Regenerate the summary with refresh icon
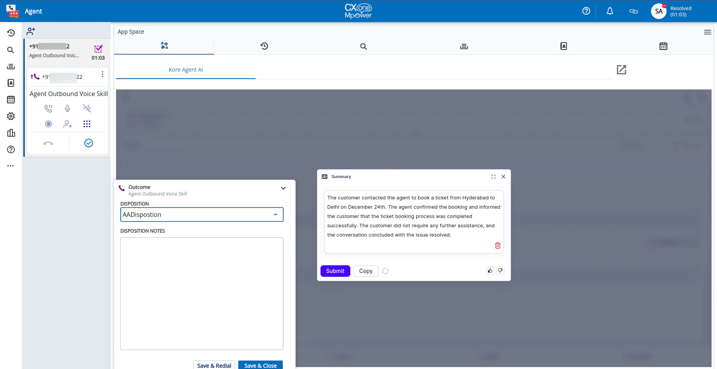The image size is (717, 369). pyautogui.click(x=385, y=271)
